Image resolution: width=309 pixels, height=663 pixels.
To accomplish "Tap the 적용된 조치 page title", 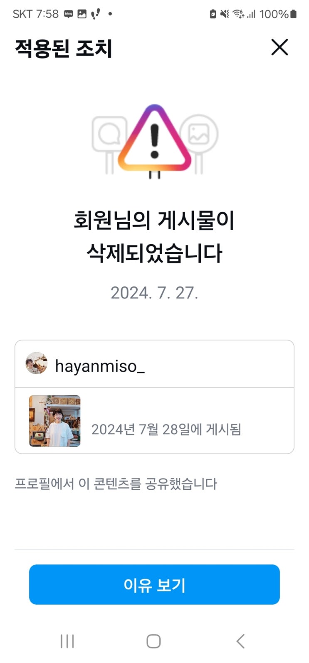I will pos(63,48).
